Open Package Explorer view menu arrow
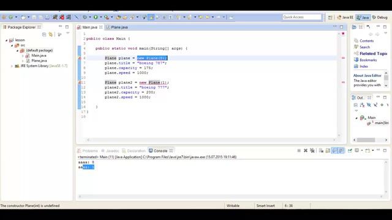 coord(68,33)
